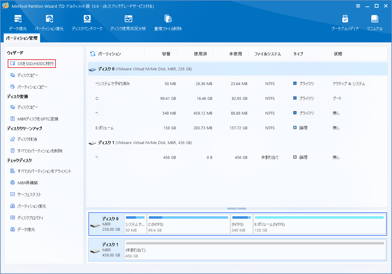Click ディスクコピー under ディスク変換 section
This screenshot has height=274, width=392.
coord(24,107)
